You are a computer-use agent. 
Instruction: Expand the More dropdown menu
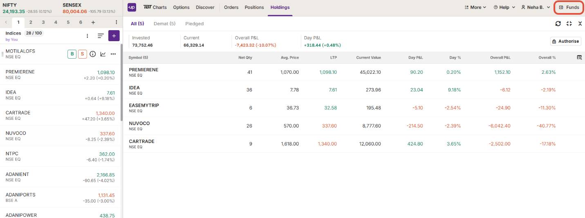[x=475, y=7]
